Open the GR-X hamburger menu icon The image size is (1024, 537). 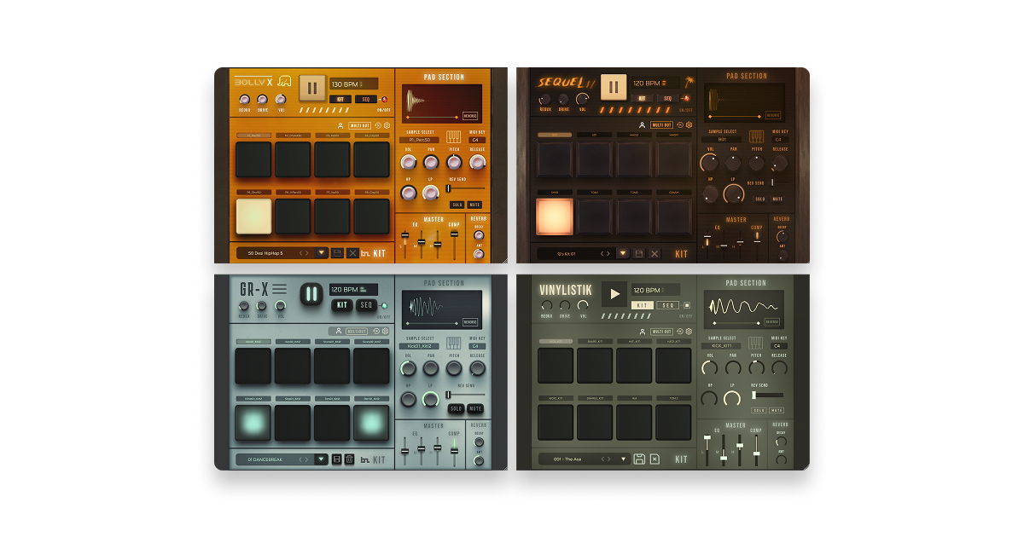click(279, 288)
